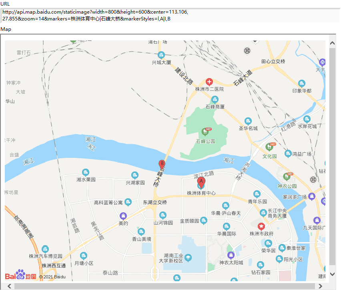The image size is (341, 290).
Task: Click the 泰山路 road label
Action: coord(110,273)
